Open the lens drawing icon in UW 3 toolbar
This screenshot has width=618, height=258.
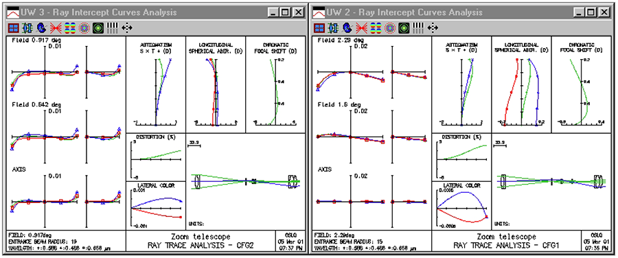click(27, 27)
